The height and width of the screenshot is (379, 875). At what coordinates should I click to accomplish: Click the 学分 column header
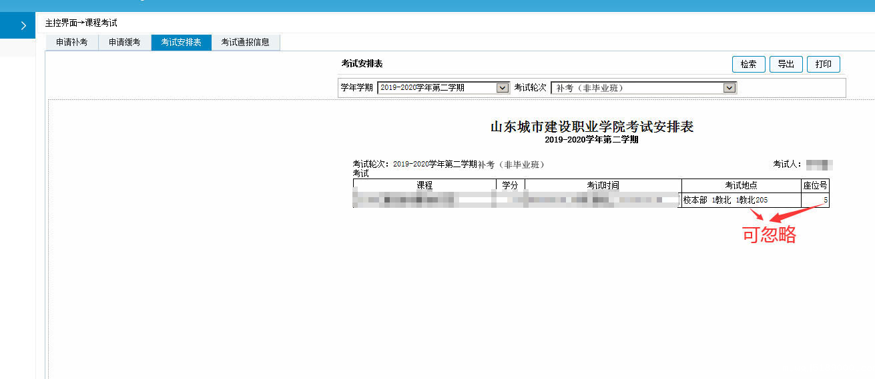click(x=510, y=185)
